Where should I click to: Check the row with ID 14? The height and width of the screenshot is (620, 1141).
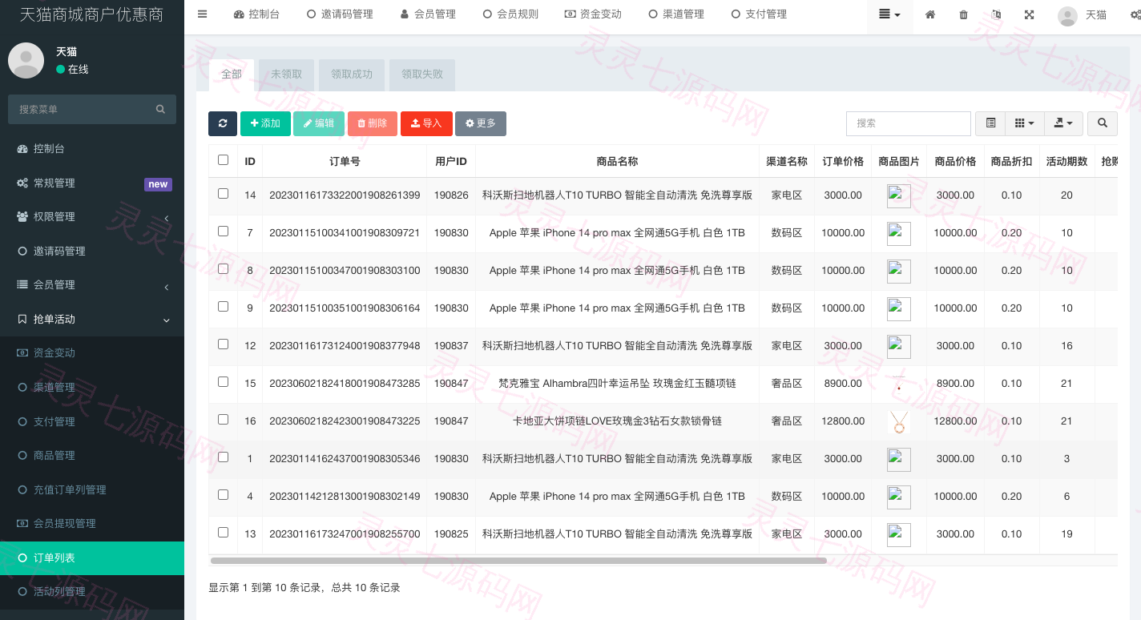(x=223, y=194)
